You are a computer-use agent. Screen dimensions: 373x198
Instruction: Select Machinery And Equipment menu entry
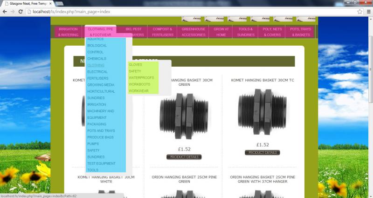(100, 114)
